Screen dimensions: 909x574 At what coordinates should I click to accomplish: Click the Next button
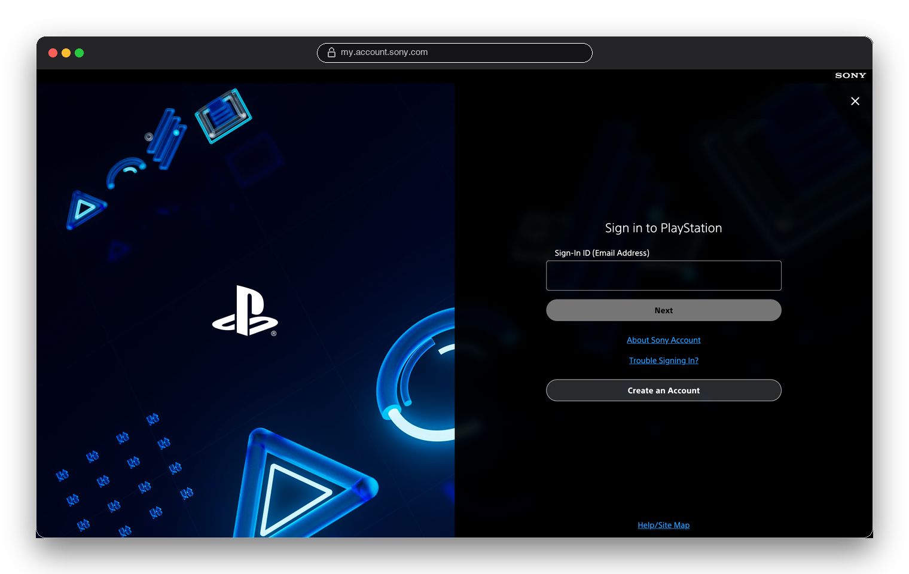coord(663,310)
